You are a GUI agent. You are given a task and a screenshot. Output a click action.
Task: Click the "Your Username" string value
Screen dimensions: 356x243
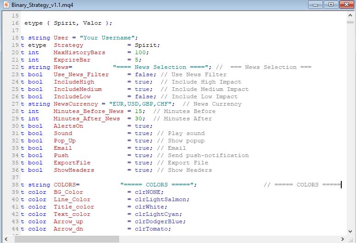point(108,38)
